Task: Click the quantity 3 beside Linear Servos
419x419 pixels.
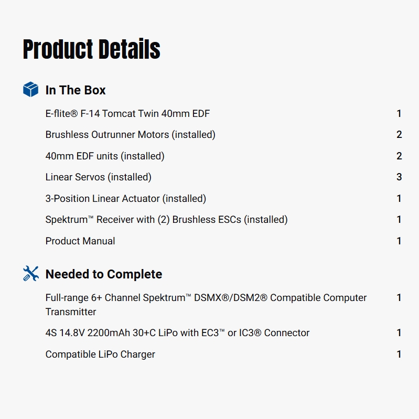Action: 399,177
